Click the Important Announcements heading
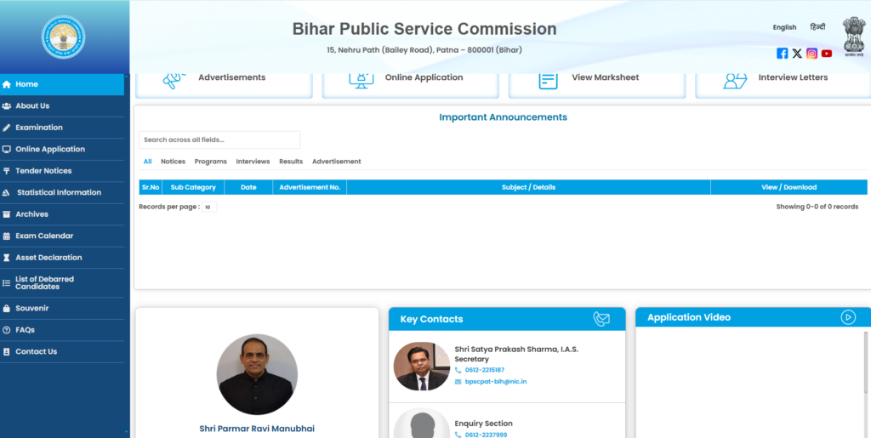Viewport: 871px width, 438px height. pyautogui.click(x=504, y=117)
